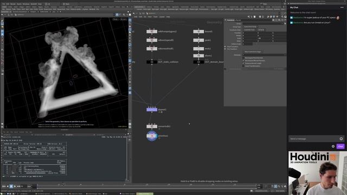Image resolution: width=347 pixels, height=195 pixels.
Task: Jump to last frame in playbar
Action: (18, 186)
